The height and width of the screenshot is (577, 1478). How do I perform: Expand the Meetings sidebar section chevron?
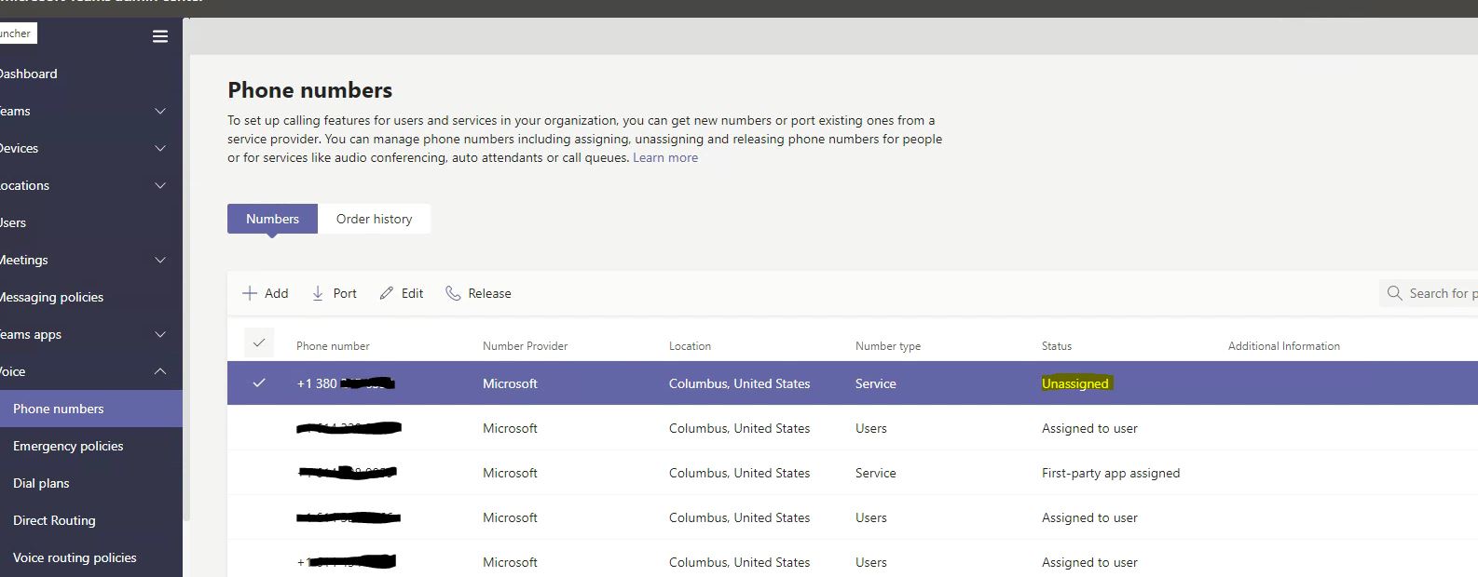point(160,260)
